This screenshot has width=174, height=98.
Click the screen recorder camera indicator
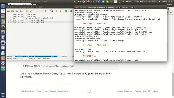[x=79, y=2]
